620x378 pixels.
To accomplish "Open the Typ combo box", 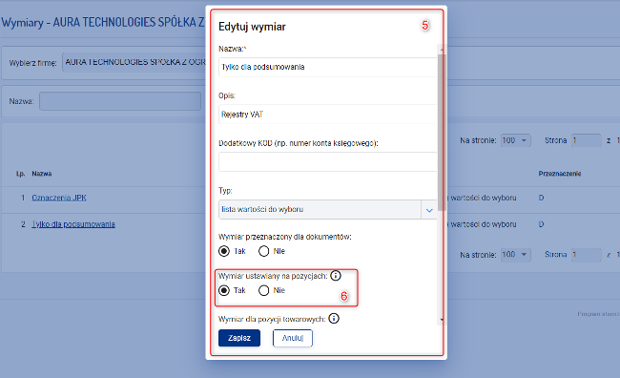I will tap(328, 210).
